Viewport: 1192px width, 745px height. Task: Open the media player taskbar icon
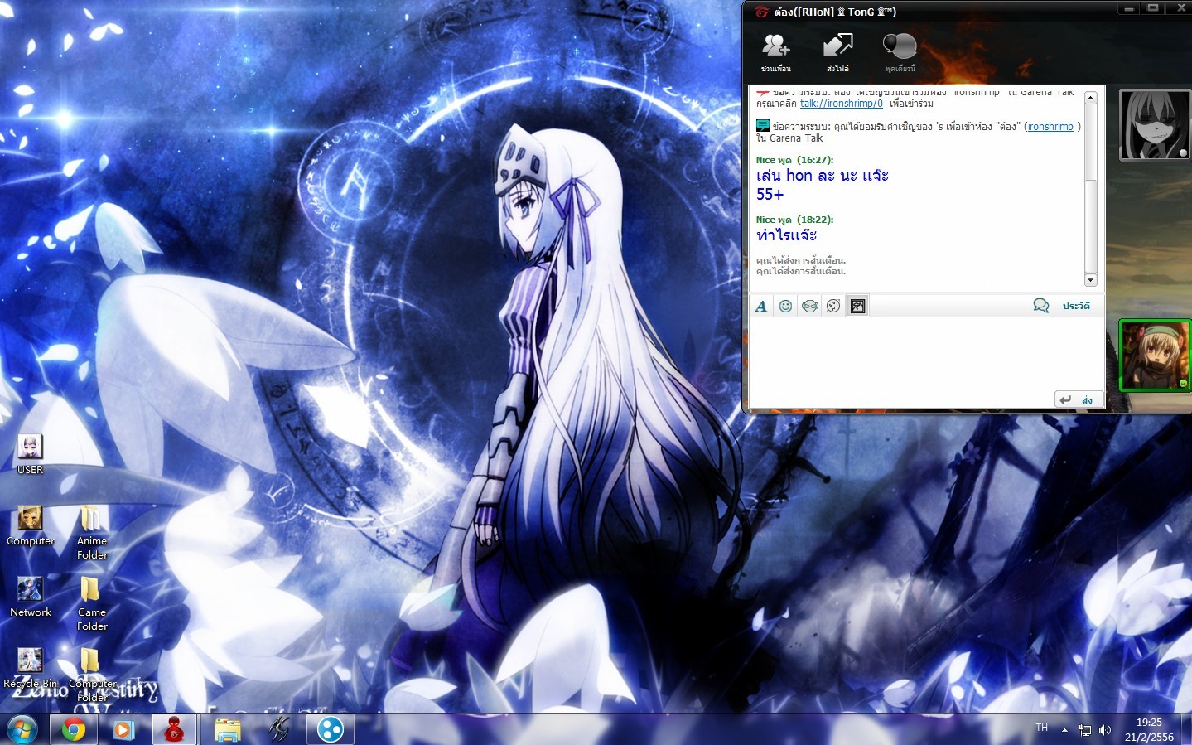(x=124, y=730)
